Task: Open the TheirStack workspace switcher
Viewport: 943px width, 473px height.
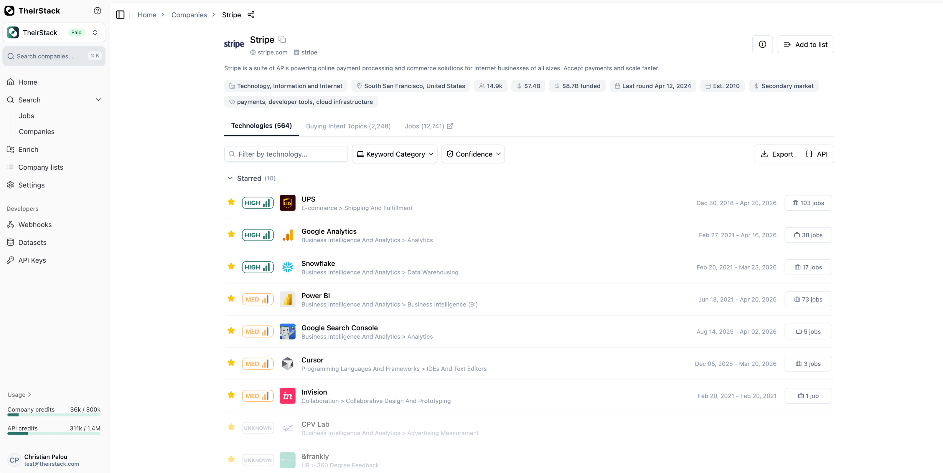Action: (54, 33)
